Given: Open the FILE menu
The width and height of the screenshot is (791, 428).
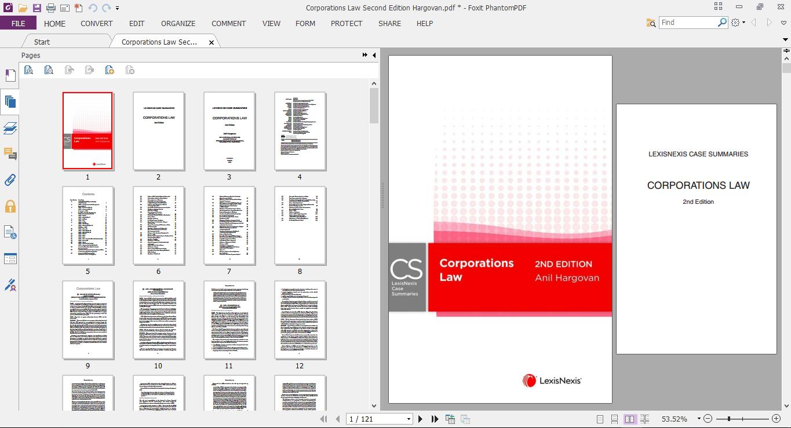Looking at the screenshot, I should pos(18,23).
